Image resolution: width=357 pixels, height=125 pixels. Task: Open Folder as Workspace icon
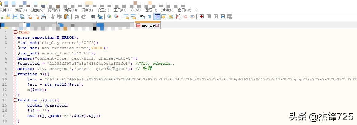pyautogui.click(x=185, y=16)
